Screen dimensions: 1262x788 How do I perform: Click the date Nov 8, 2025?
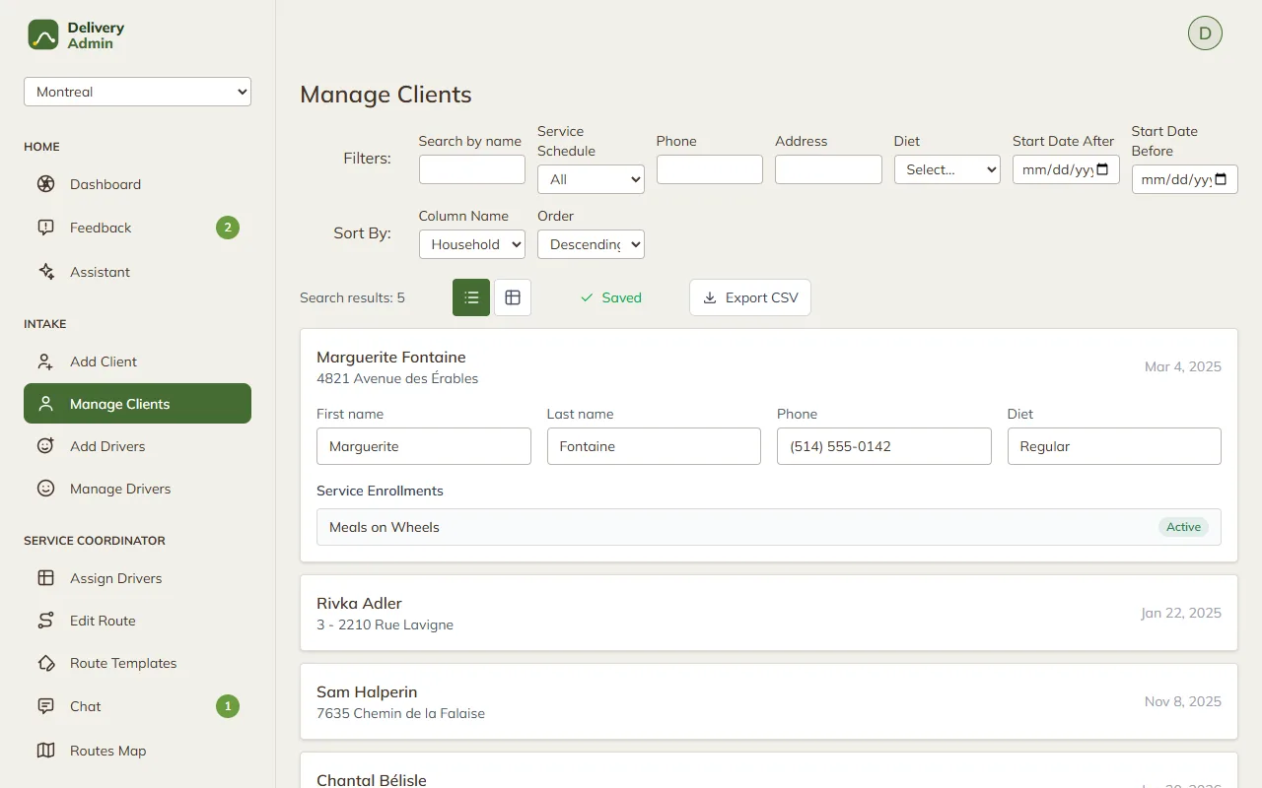click(1183, 701)
